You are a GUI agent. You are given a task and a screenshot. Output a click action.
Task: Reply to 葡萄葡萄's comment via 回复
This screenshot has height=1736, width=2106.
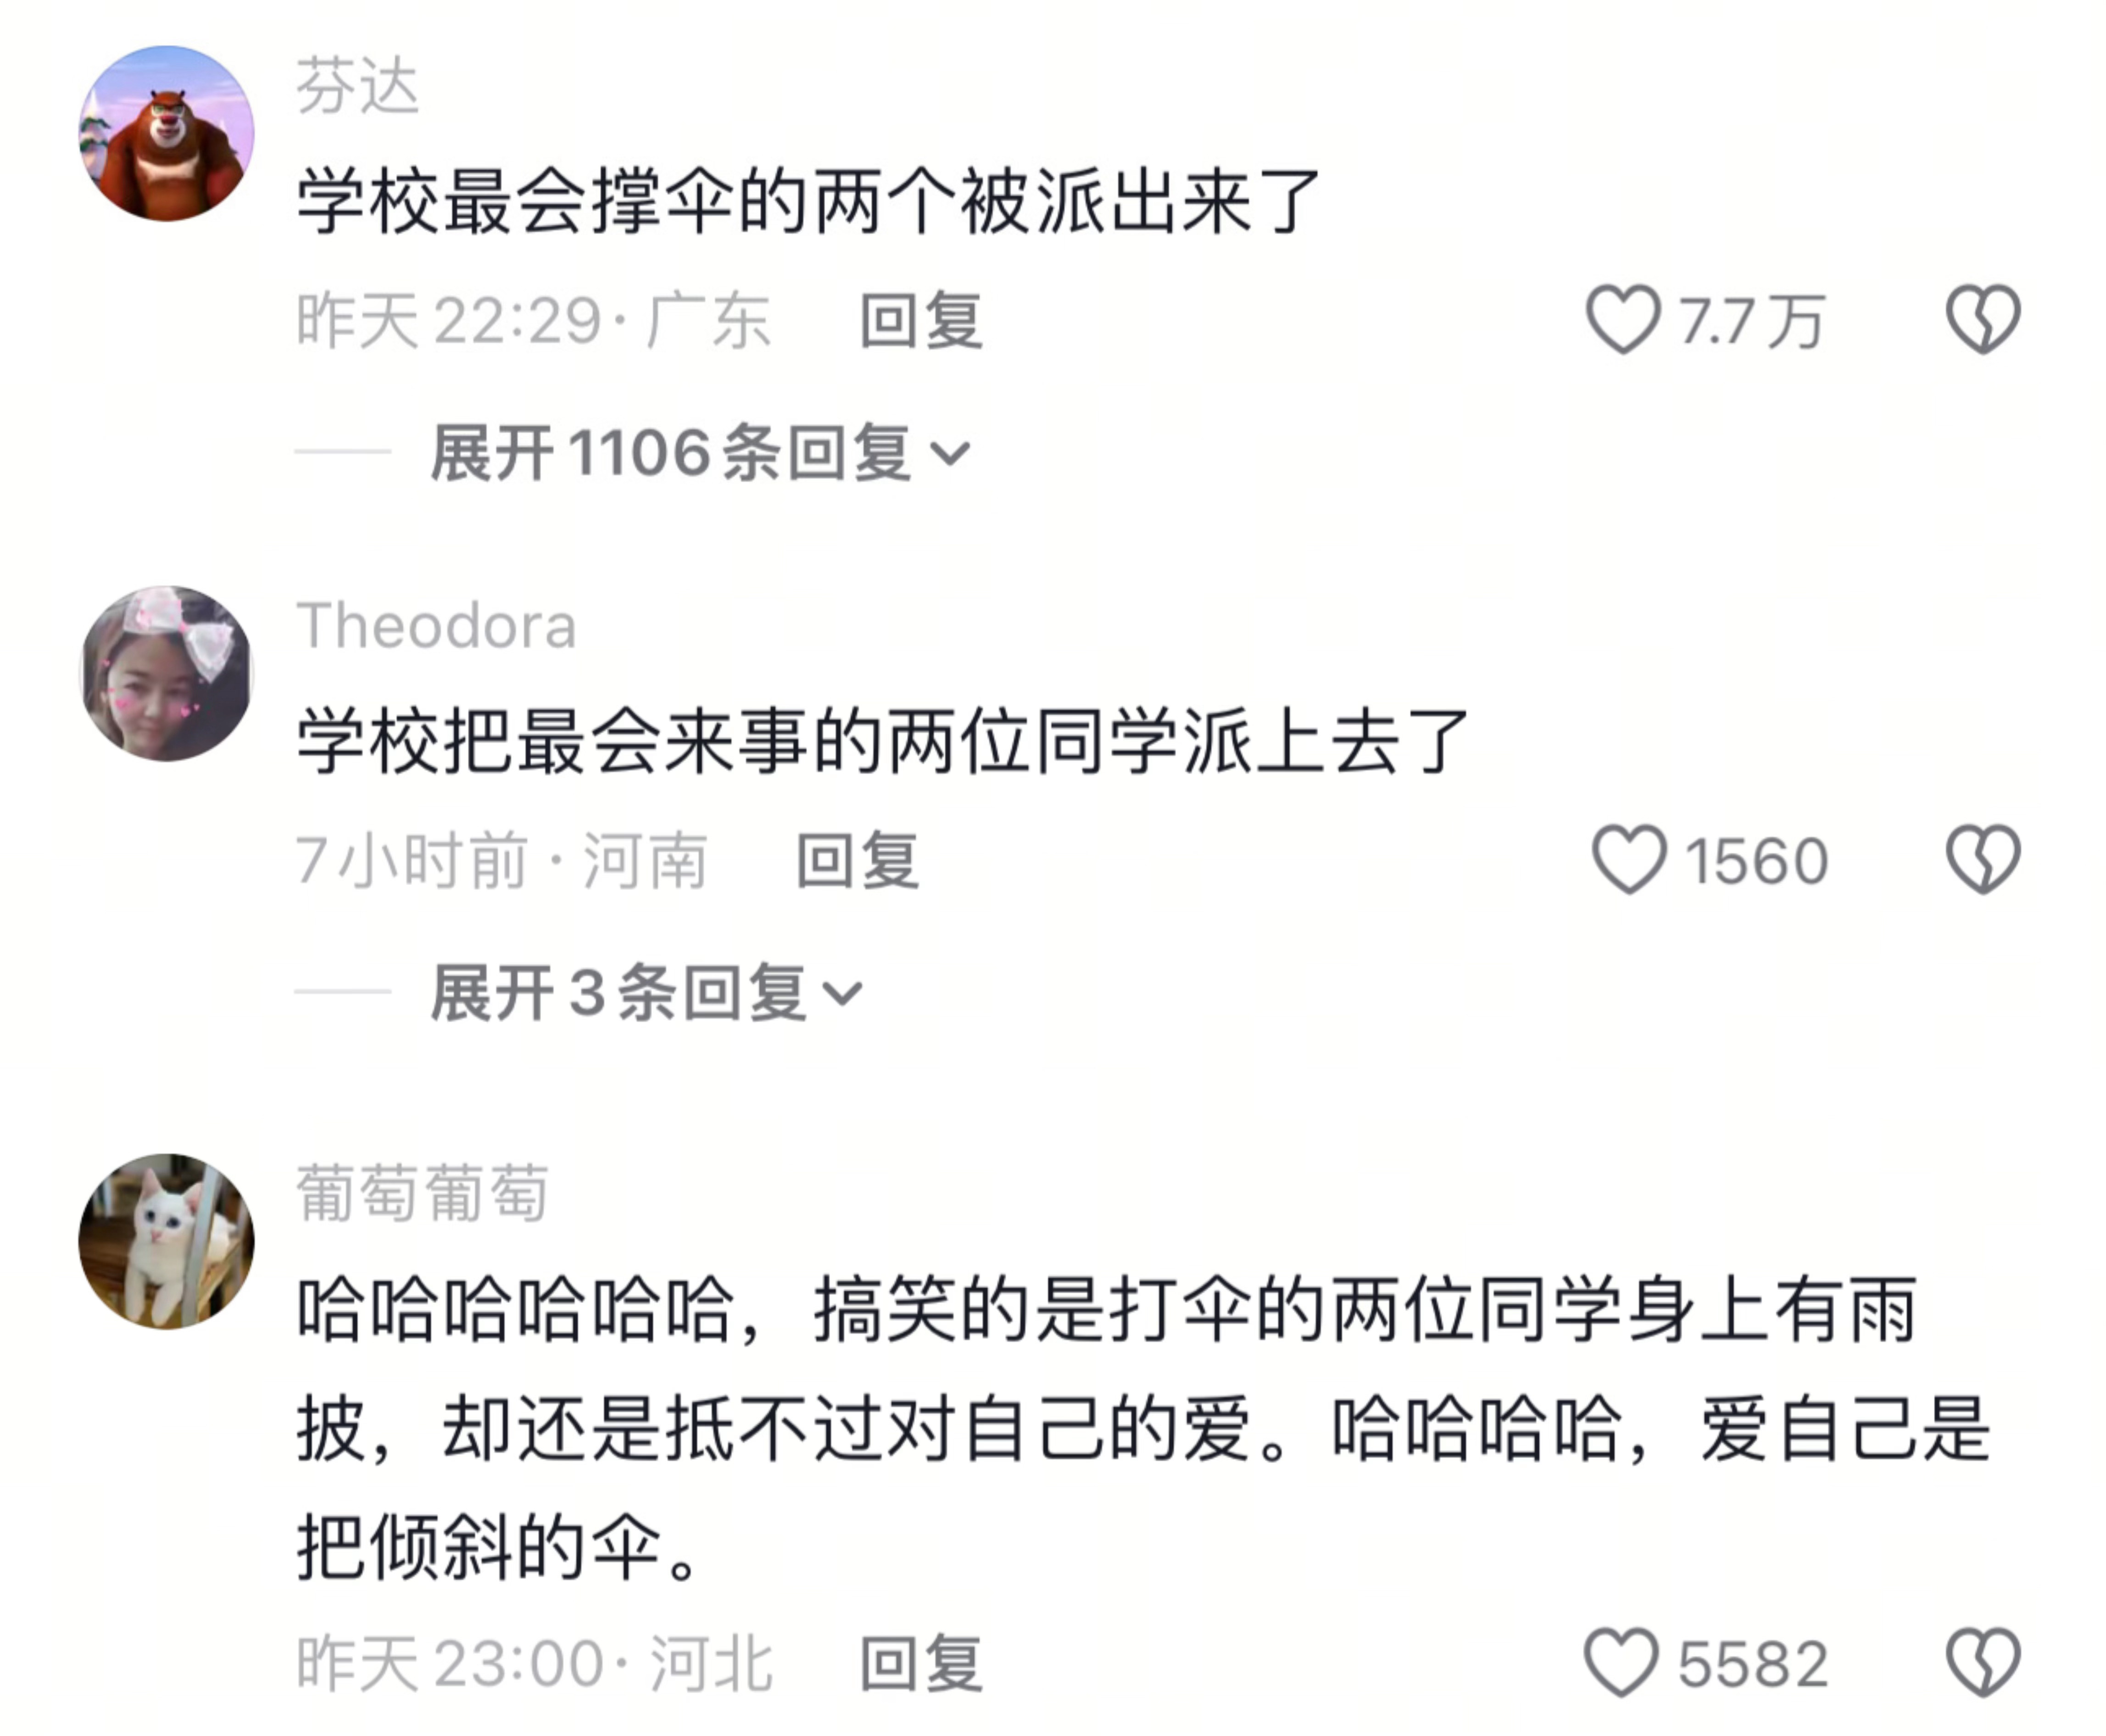921,1664
